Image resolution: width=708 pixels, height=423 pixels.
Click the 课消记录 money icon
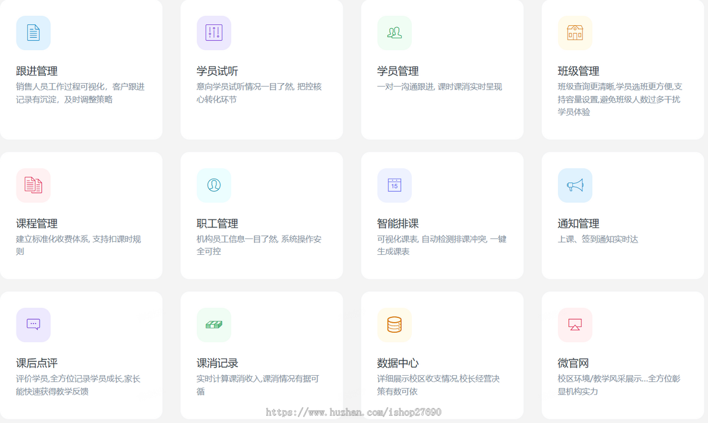(214, 324)
